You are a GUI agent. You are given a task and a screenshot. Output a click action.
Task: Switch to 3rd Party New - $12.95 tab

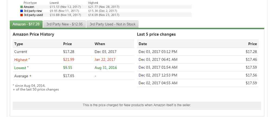point(65,24)
